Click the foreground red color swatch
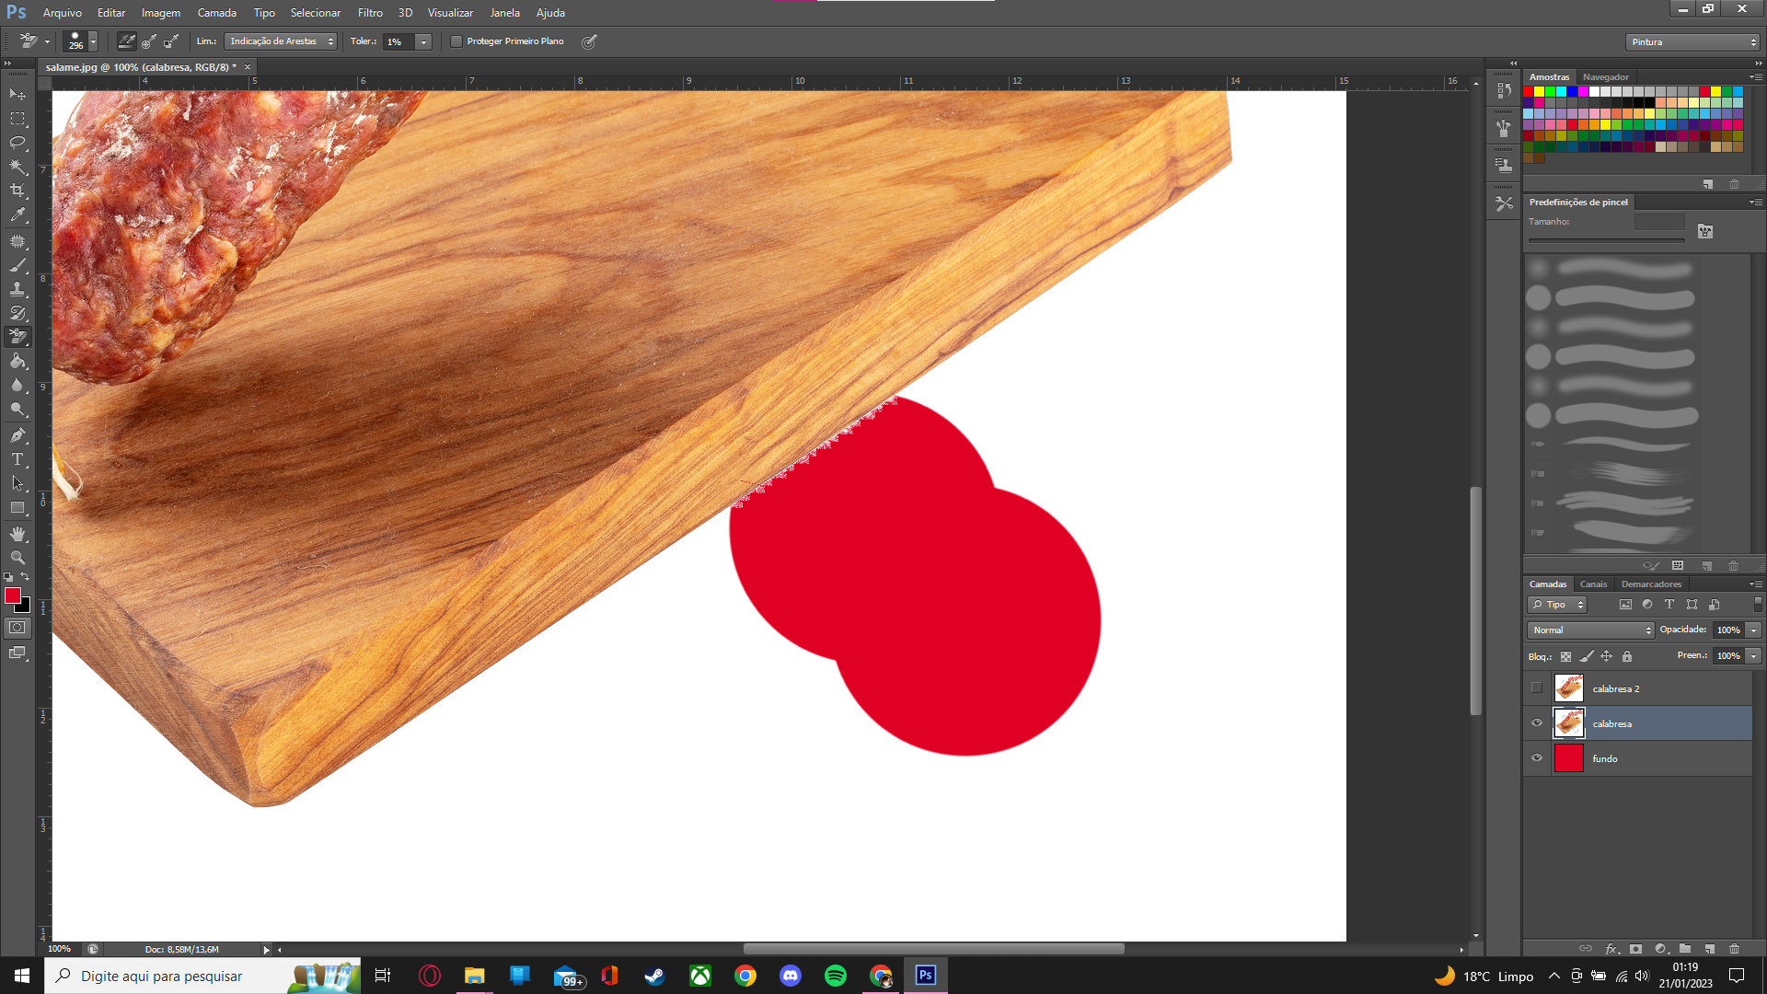The image size is (1767, 994). click(13, 595)
